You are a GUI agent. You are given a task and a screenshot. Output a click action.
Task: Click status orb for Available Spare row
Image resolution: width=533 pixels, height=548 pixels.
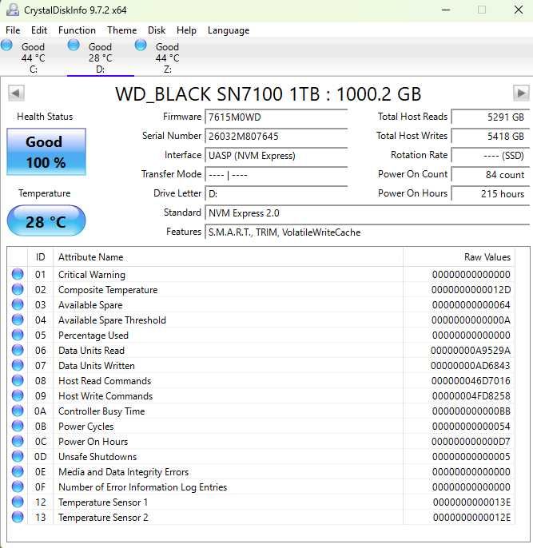click(x=18, y=305)
